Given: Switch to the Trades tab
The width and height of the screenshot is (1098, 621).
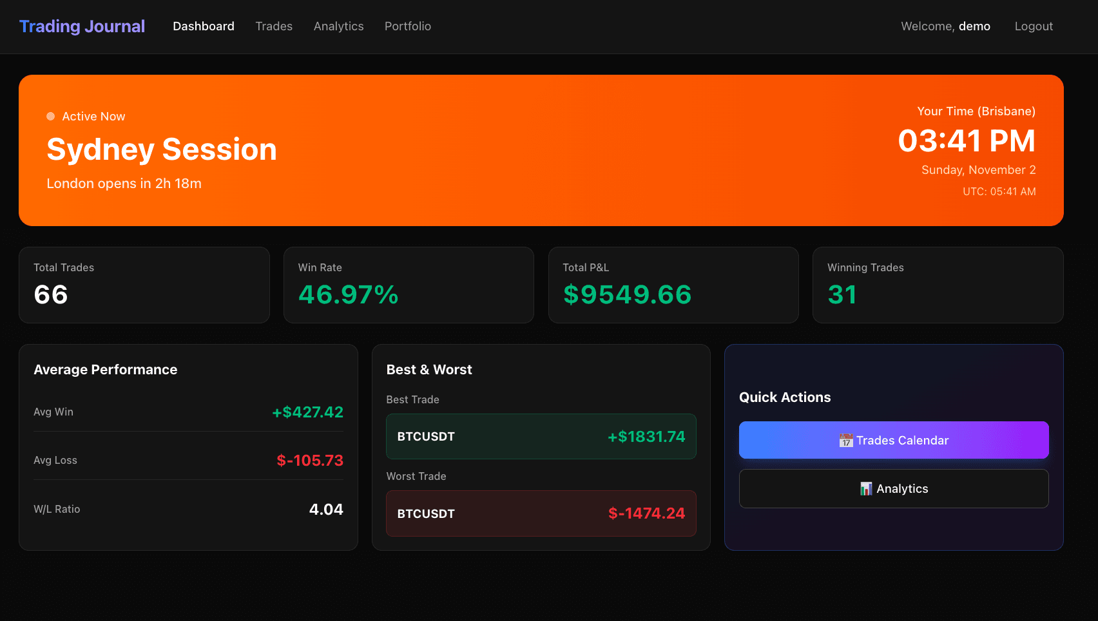Looking at the screenshot, I should pos(274,26).
